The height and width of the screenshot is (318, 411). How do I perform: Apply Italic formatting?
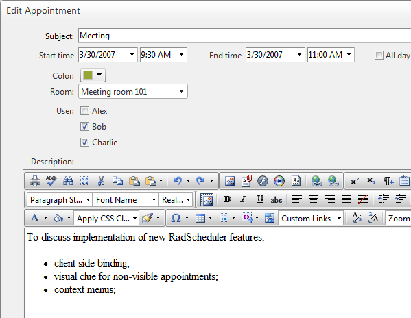(x=244, y=199)
